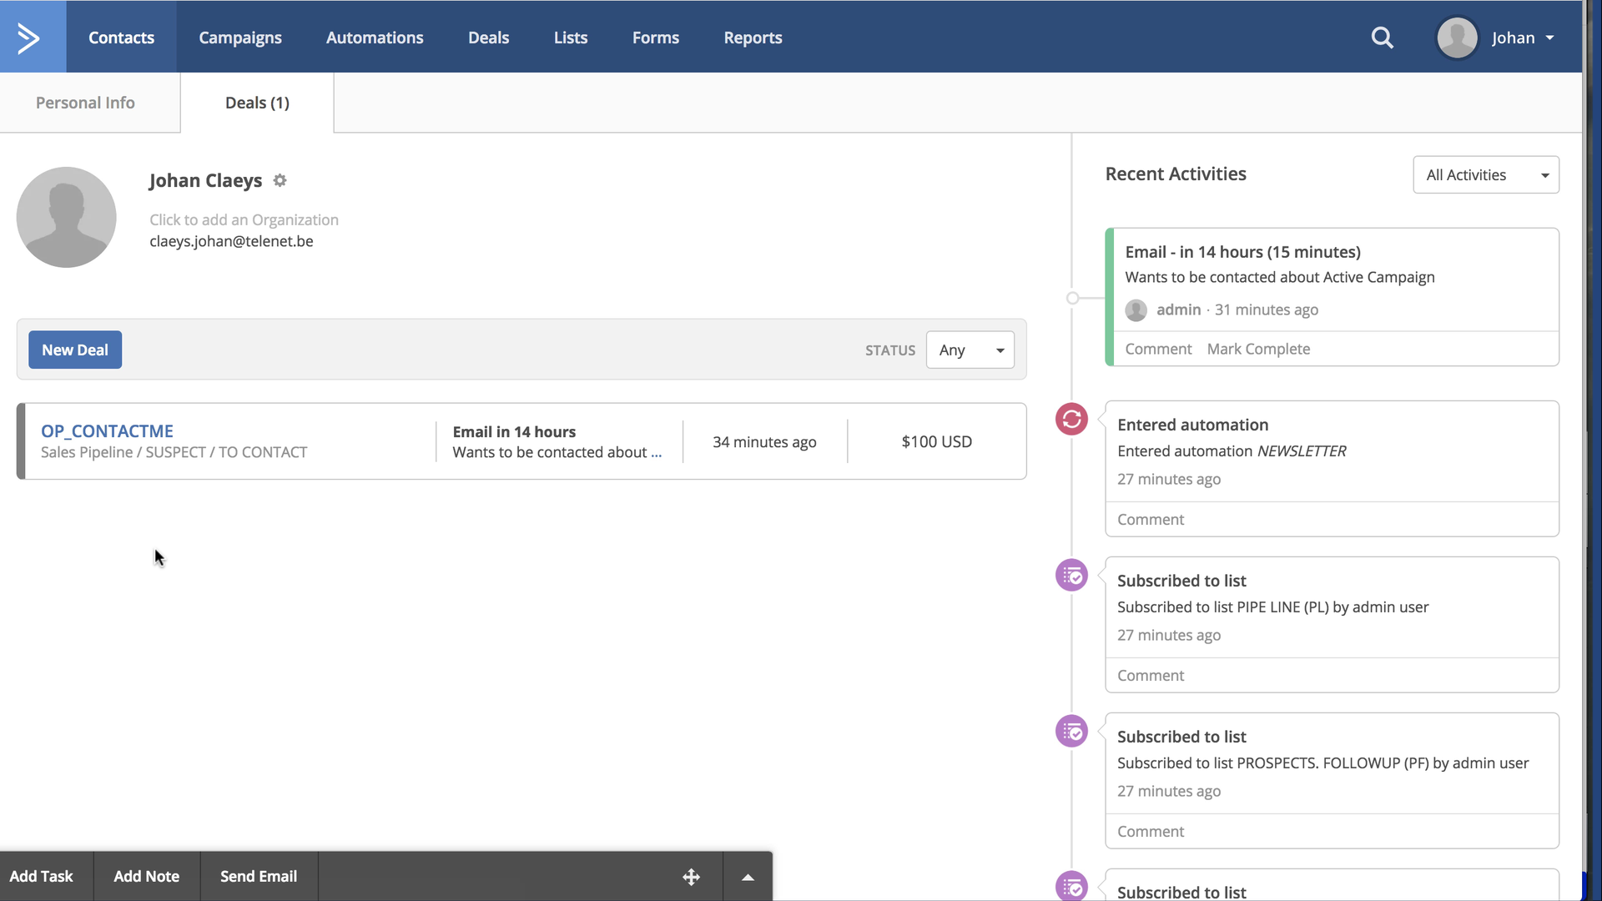Expand the bottom action bar with up arrow

click(748, 877)
